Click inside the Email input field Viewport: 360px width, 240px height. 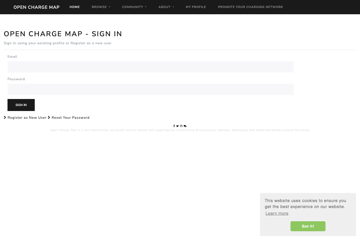150,67
